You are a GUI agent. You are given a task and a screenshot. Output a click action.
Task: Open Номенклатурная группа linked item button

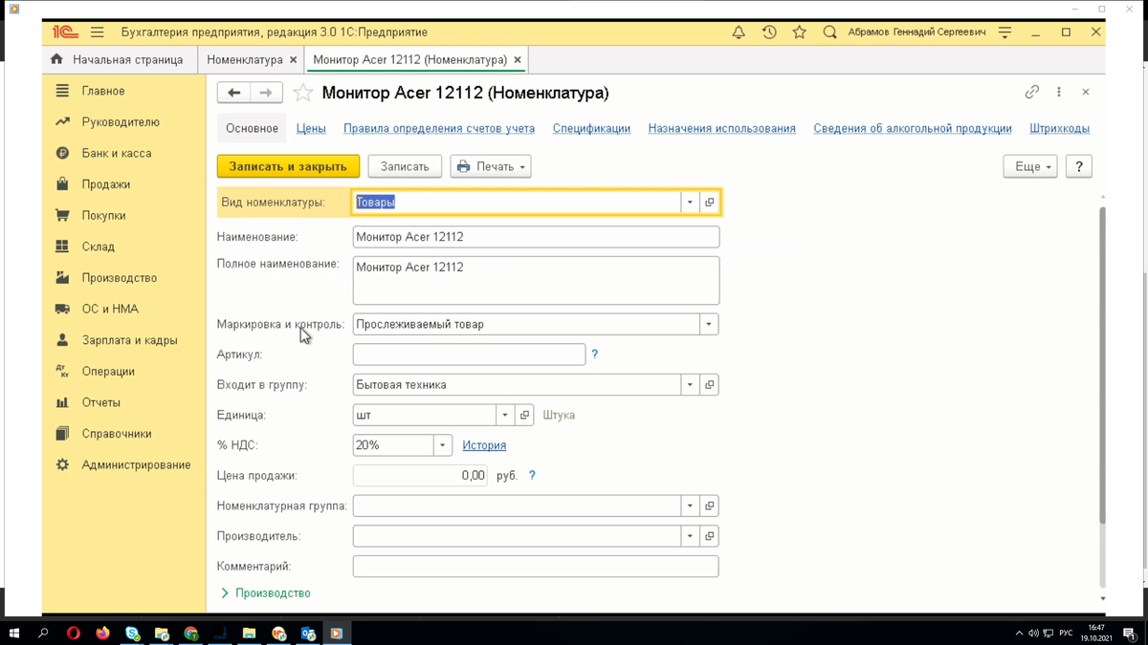tap(709, 506)
